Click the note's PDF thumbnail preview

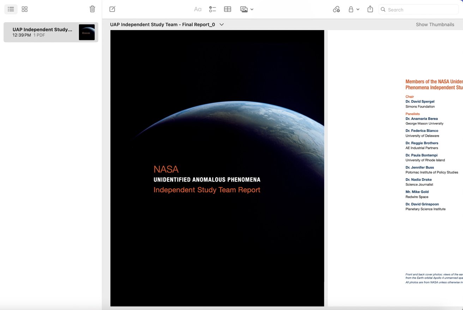(87, 32)
